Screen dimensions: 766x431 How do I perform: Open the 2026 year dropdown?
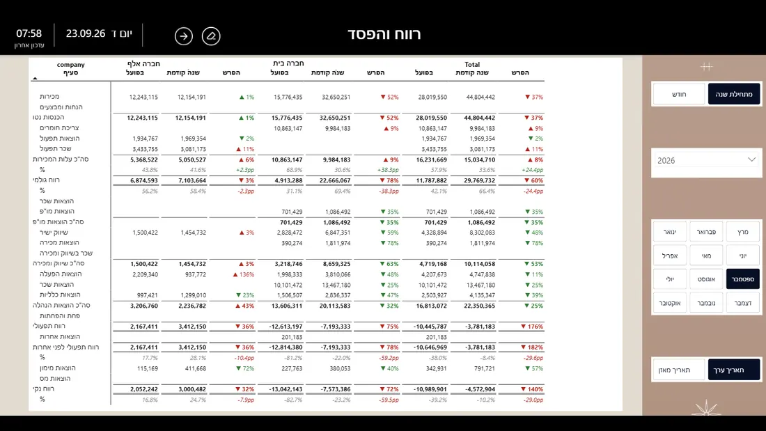pyautogui.click(x=706, y=160)
